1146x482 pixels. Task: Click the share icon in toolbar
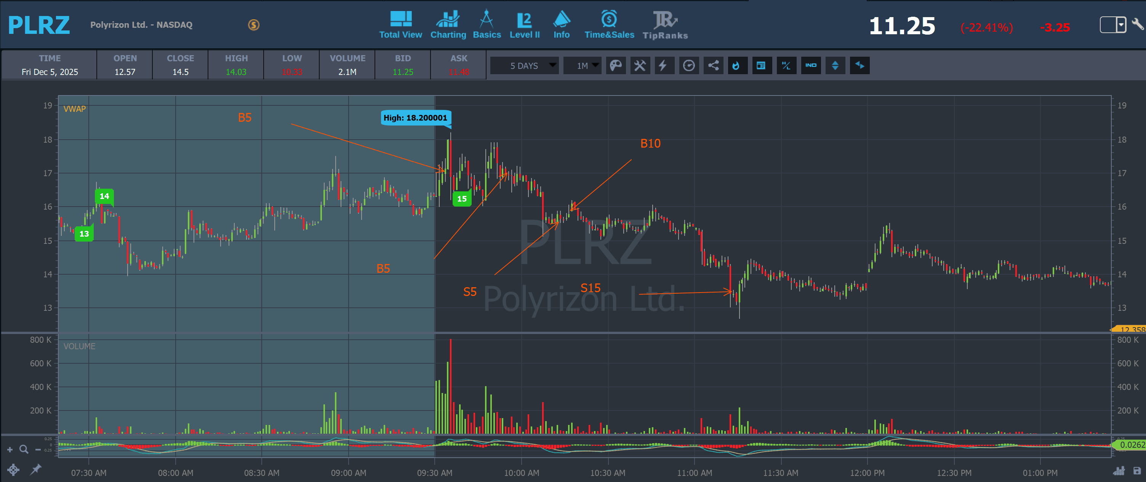tap(713, 66)
